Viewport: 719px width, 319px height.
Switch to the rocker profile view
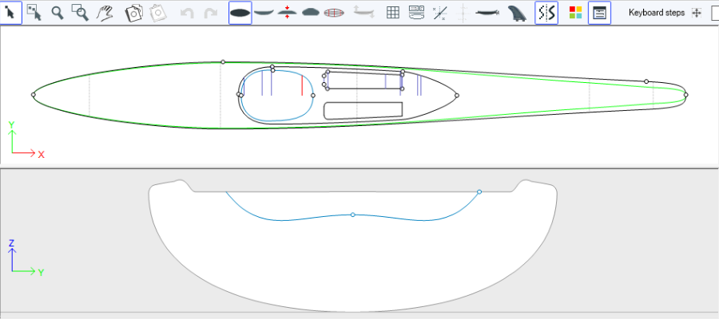point(264,13)
